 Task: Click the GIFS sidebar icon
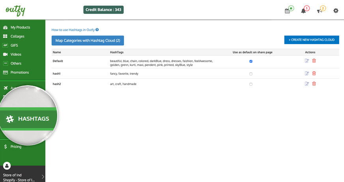5,45
